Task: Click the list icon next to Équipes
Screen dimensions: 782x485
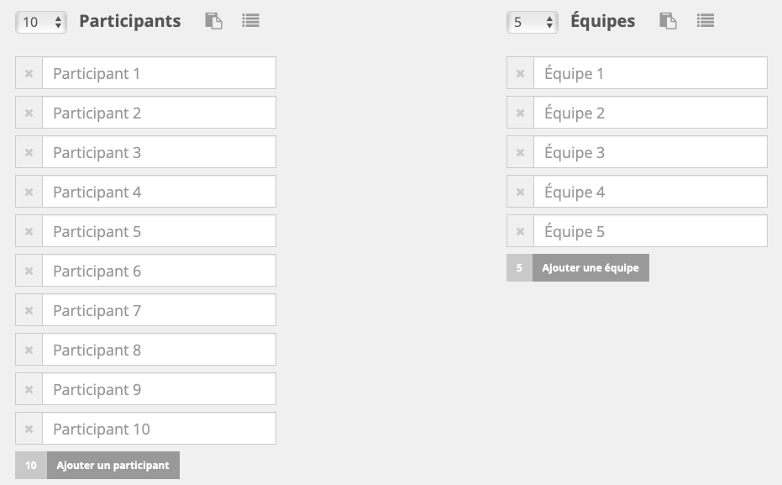Action: [x=706, y=21]
